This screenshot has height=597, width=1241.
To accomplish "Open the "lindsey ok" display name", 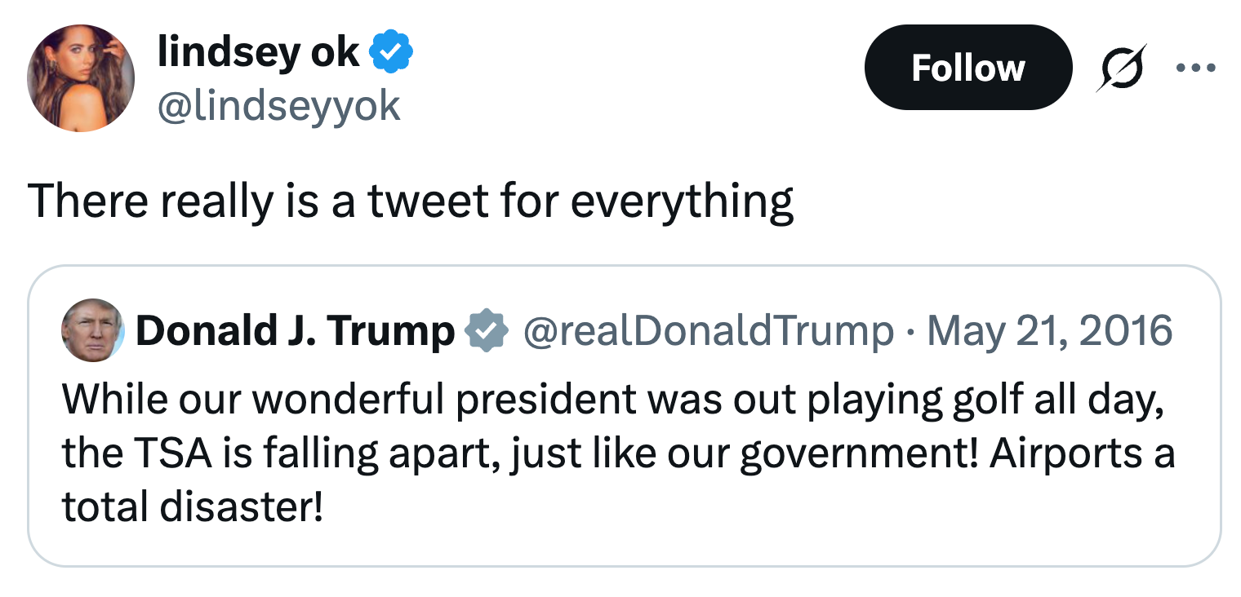I will 258,54.
